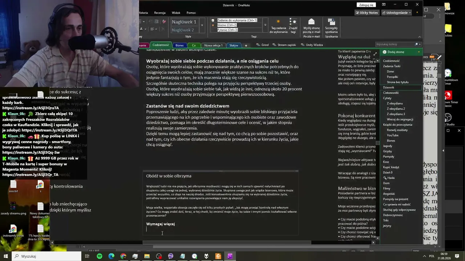Select the Pytanie tag
This screenshot has height=261, width=465.
[x=228, y=30]
